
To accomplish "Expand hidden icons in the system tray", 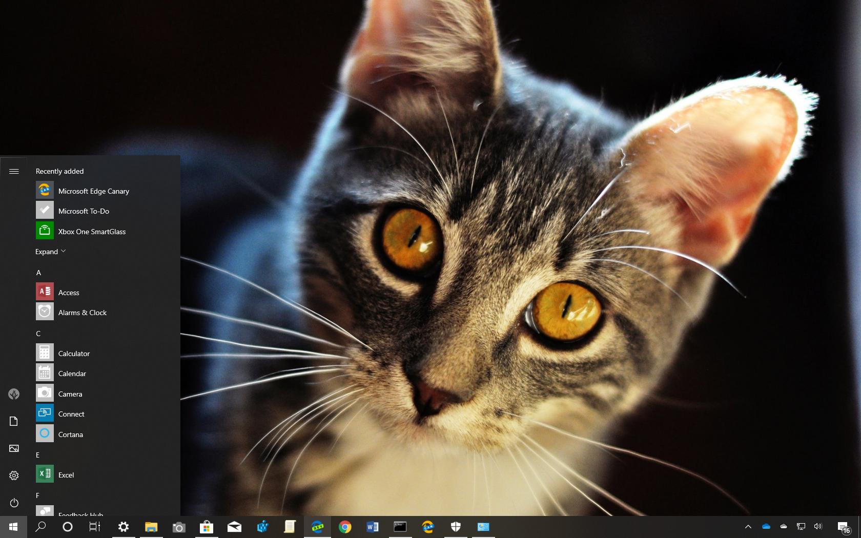I will 748,527.
